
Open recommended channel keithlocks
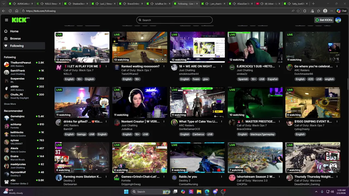[24, 134]
